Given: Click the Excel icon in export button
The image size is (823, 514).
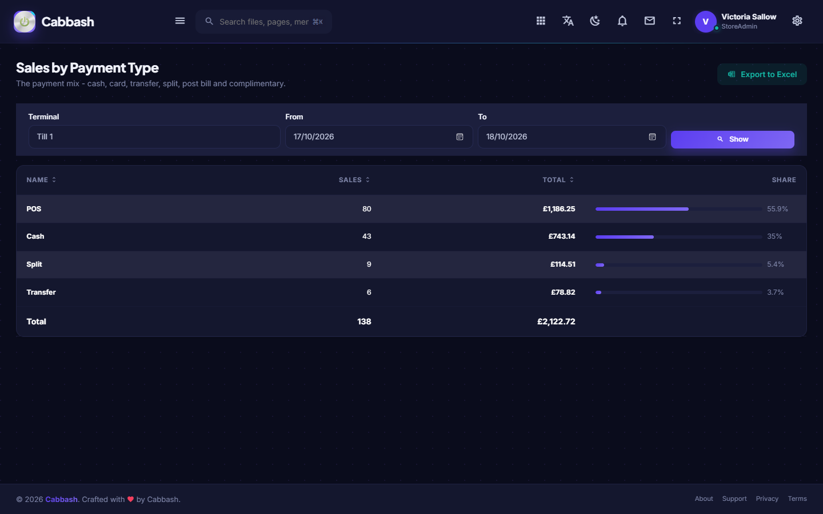Looking at the screenshot, I should (732, 74).
